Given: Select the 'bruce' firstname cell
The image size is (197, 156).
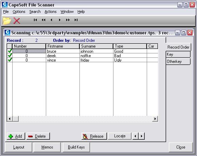Looking at the screenshot, I should [63, 51].
